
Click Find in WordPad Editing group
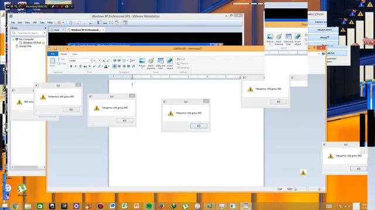(x=181, y=59)
